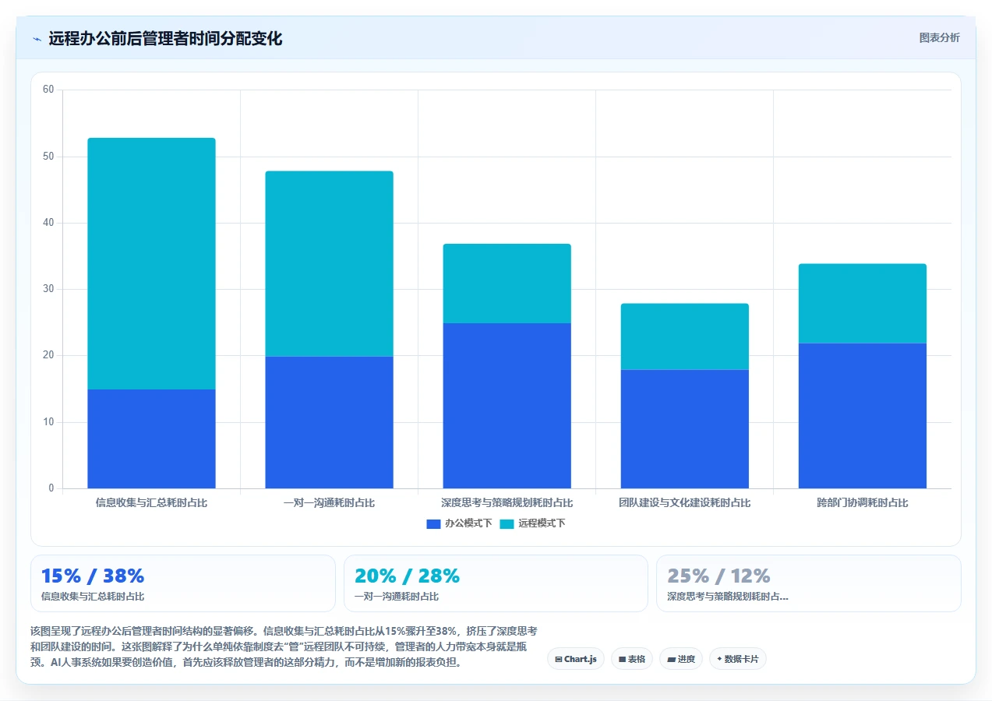Click the 20% / 28% data card
Image resolution: width=992 pixels, height=701 pixels.
(496, 583)
